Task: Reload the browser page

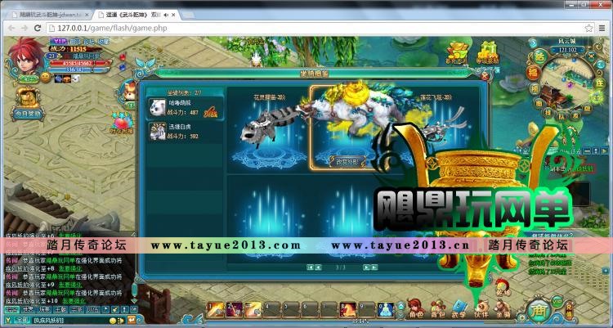Action: click(x=37, y=28)
